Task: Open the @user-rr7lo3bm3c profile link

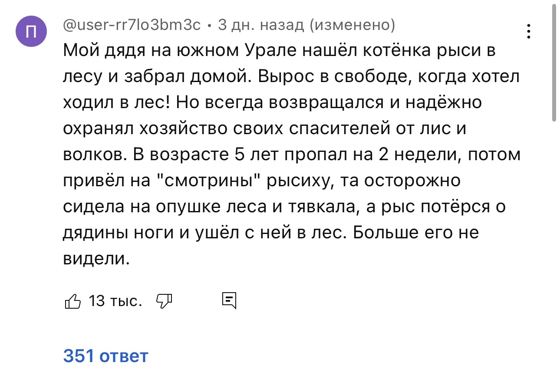Action: pyautogui.click(x=132, y=26)
